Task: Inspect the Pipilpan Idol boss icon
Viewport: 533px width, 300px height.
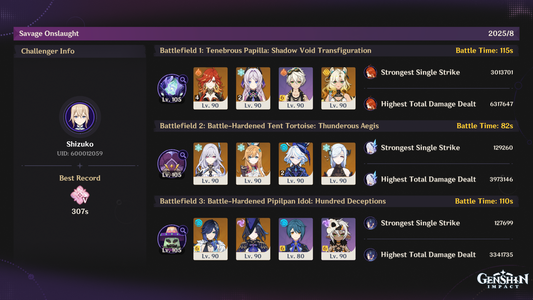Action: [x=172, y=239]
